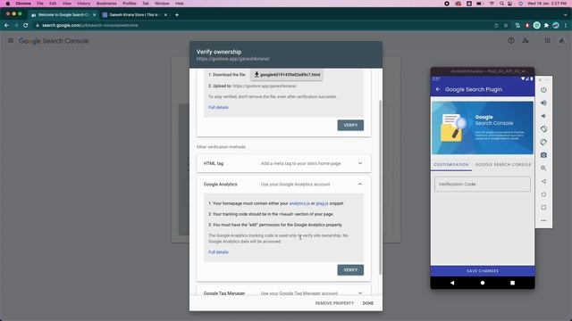Open emulator extended controls three-dots

tap(543, 220)
